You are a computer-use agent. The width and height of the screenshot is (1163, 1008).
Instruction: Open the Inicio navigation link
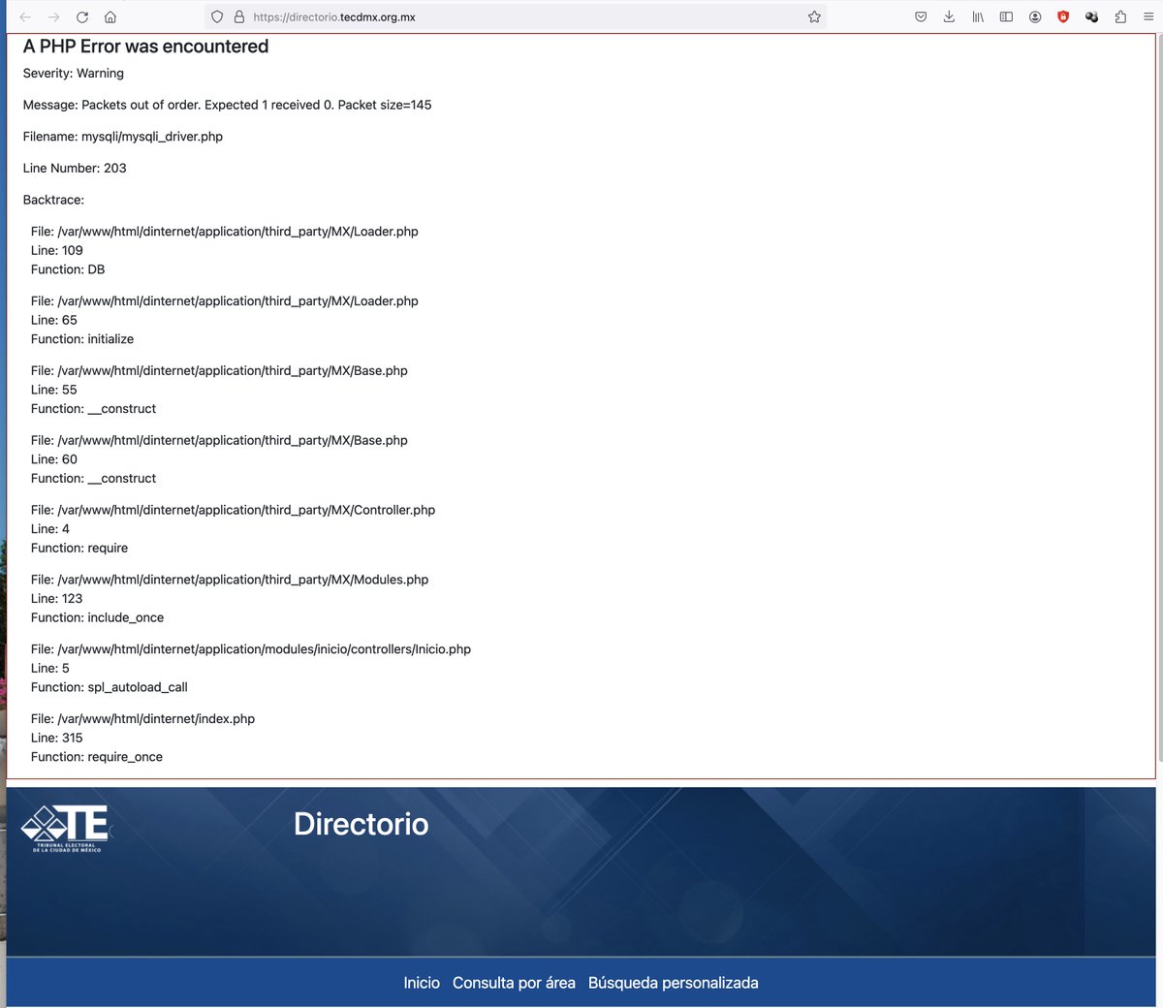(x=422, y=983)
